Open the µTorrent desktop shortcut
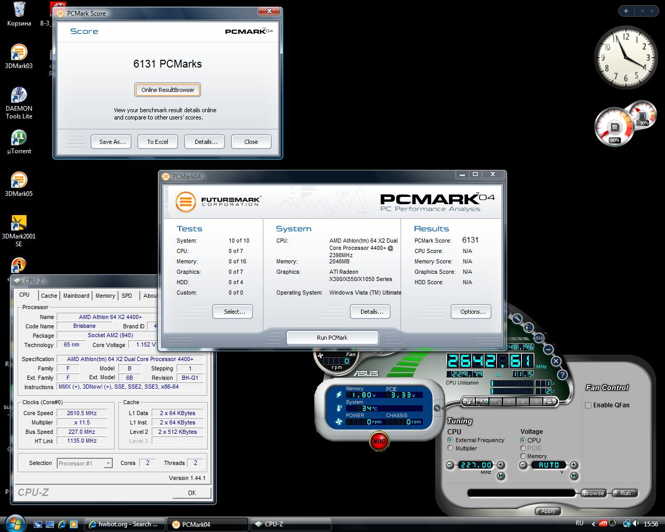The image size is (665, 532). pyautogui.click(x=19, y=142)
